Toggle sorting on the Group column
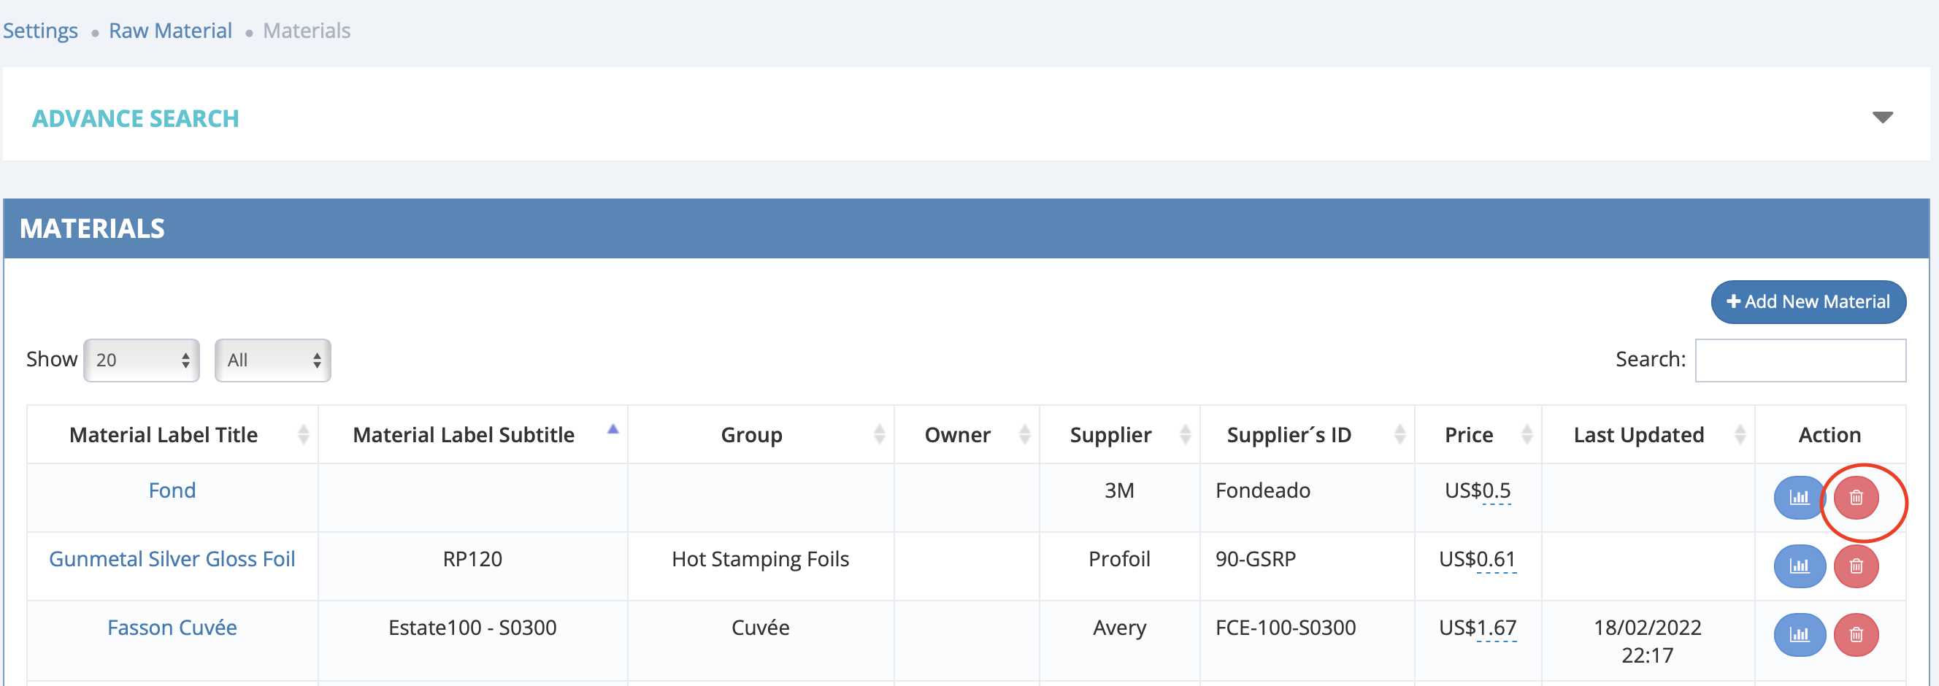Screen dimensions: 1939x686 (x=879, y=433)
